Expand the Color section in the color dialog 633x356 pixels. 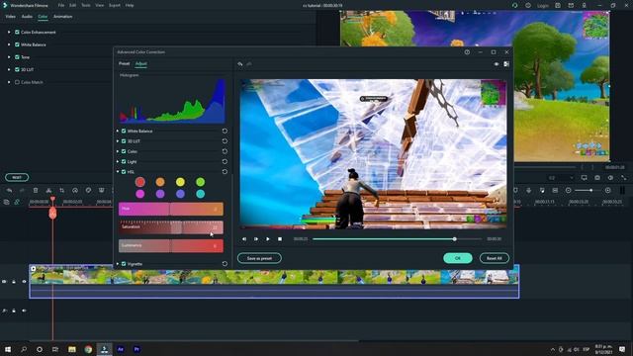click(118, 151)
